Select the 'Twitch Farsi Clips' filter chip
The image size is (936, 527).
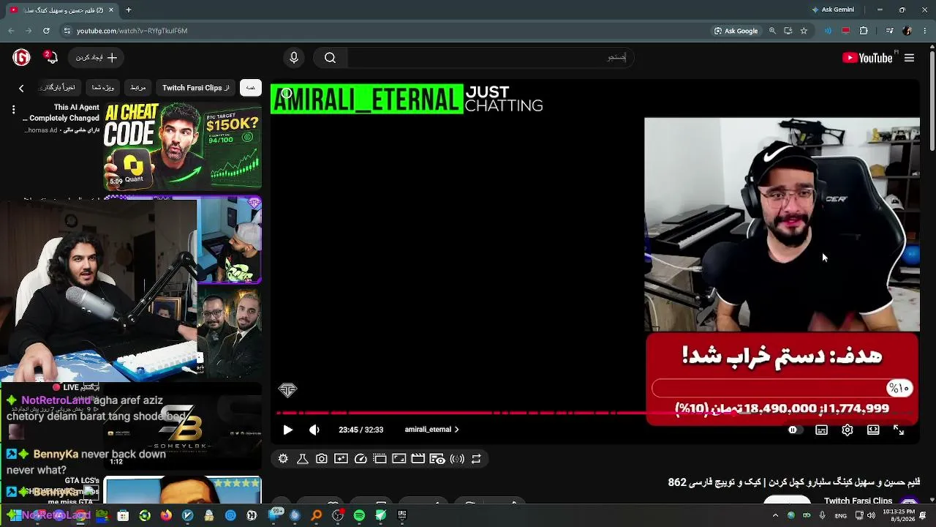(x=196, y=88)
